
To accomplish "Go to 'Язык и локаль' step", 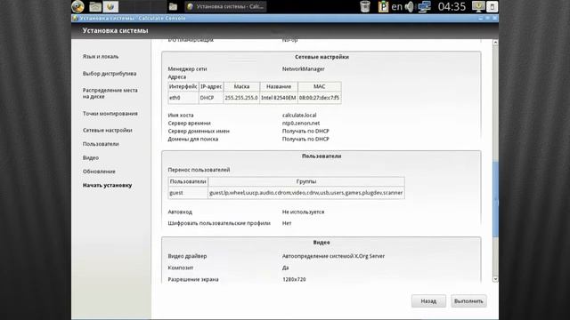I will (x=101, y=57).
